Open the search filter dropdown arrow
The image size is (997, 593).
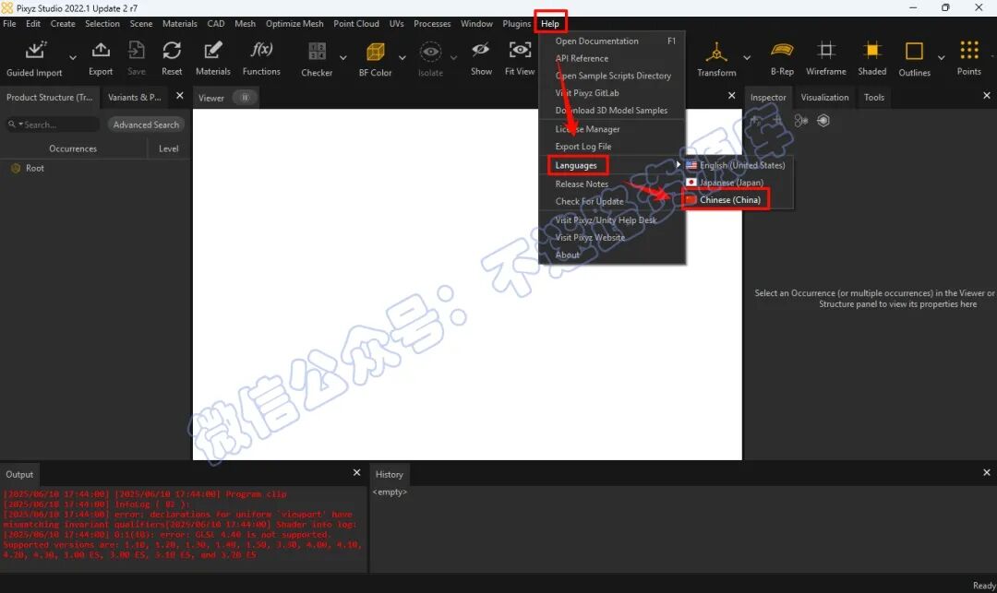click(x=20, y=125)
